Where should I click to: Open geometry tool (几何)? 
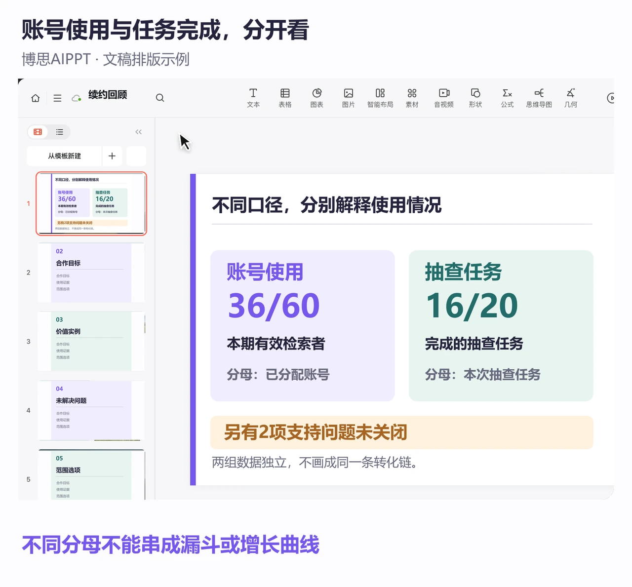(571, 98)
